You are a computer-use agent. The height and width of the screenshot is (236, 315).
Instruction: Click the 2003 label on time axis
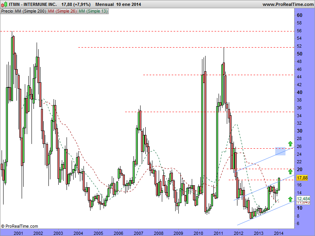58,233
